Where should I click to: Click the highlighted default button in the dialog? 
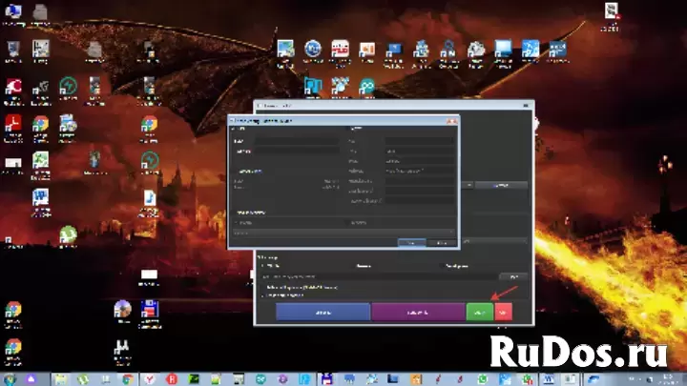coord(411,242)
